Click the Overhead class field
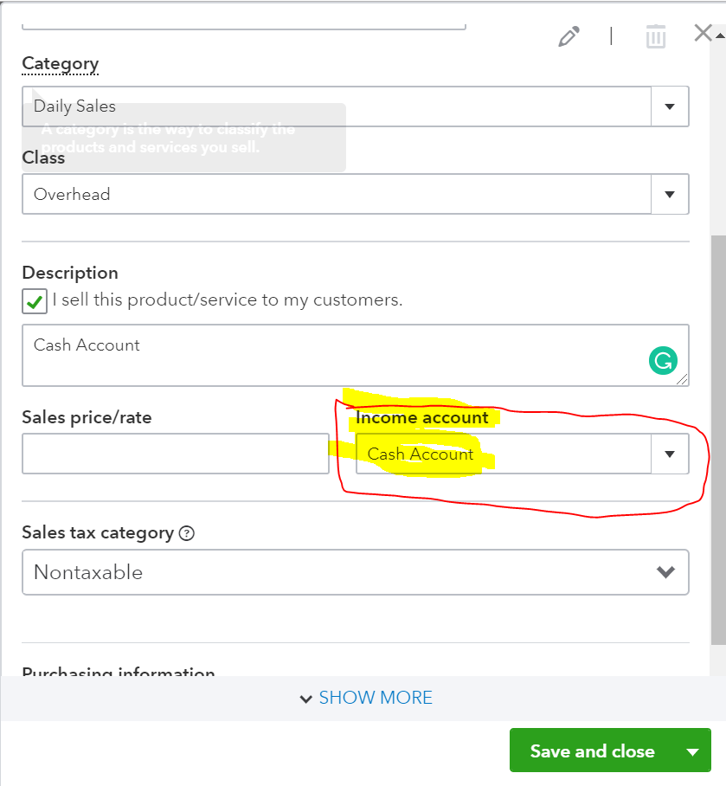Screen dimensions: 726x786 [337, 194]
